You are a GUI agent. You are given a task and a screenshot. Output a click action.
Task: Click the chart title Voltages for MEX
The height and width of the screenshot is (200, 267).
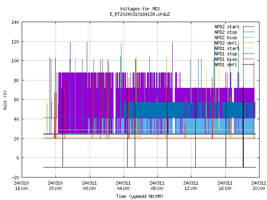click(140, 9)
